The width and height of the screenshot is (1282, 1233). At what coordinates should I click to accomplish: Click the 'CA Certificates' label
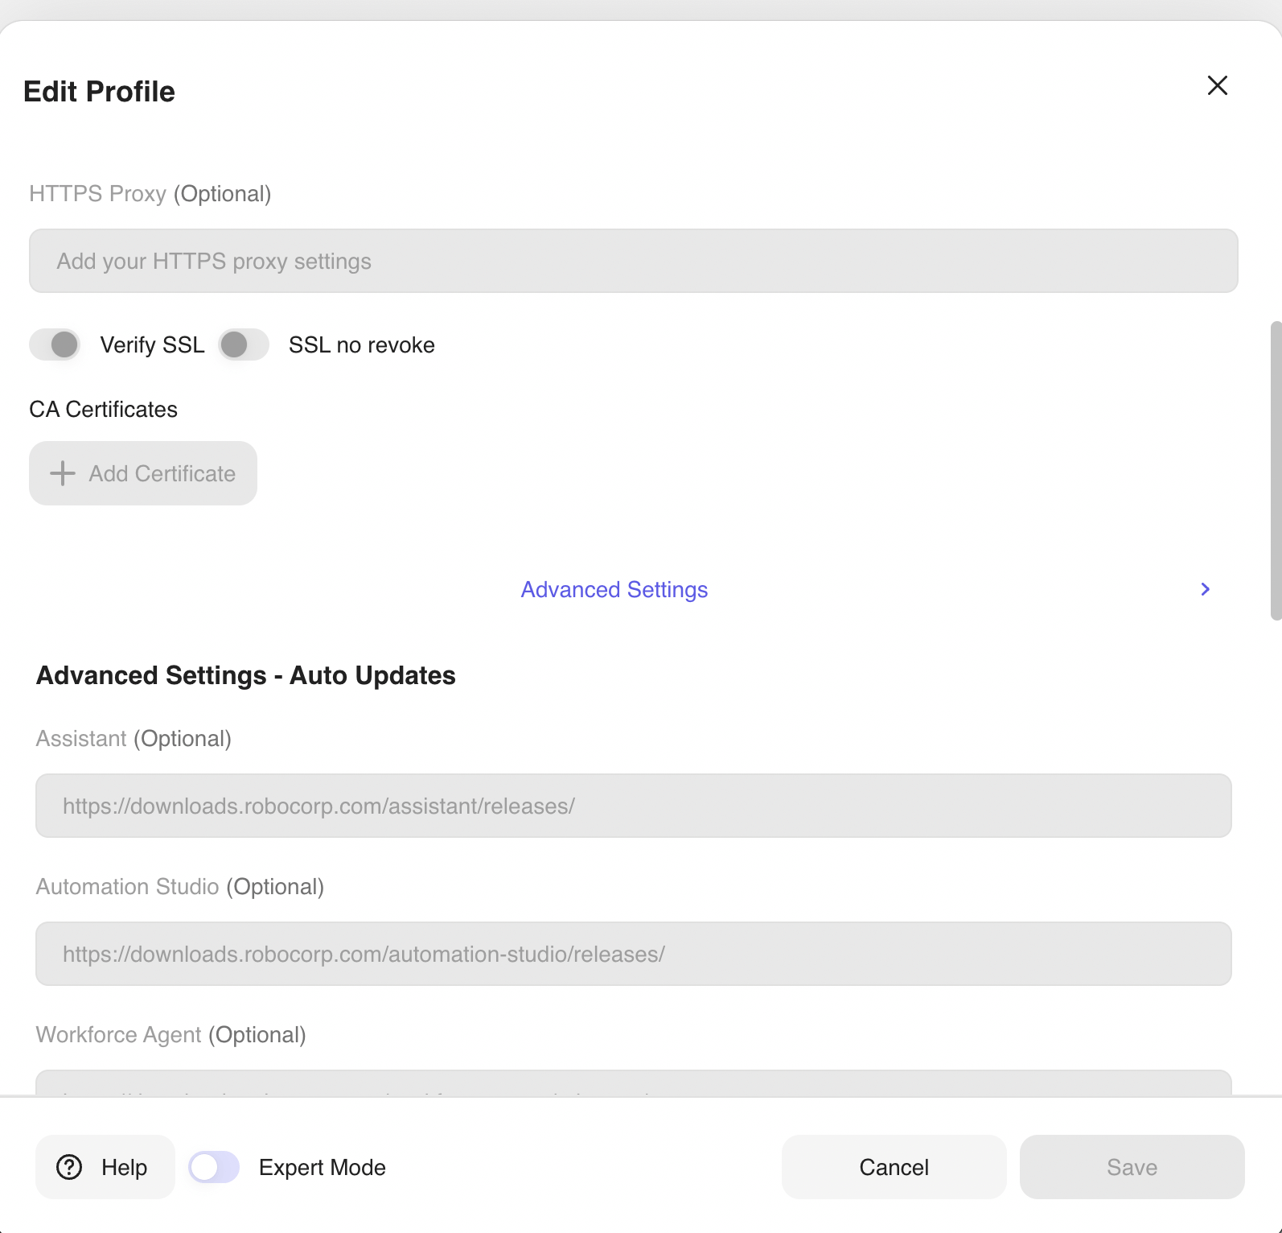[x=103, y=409]
